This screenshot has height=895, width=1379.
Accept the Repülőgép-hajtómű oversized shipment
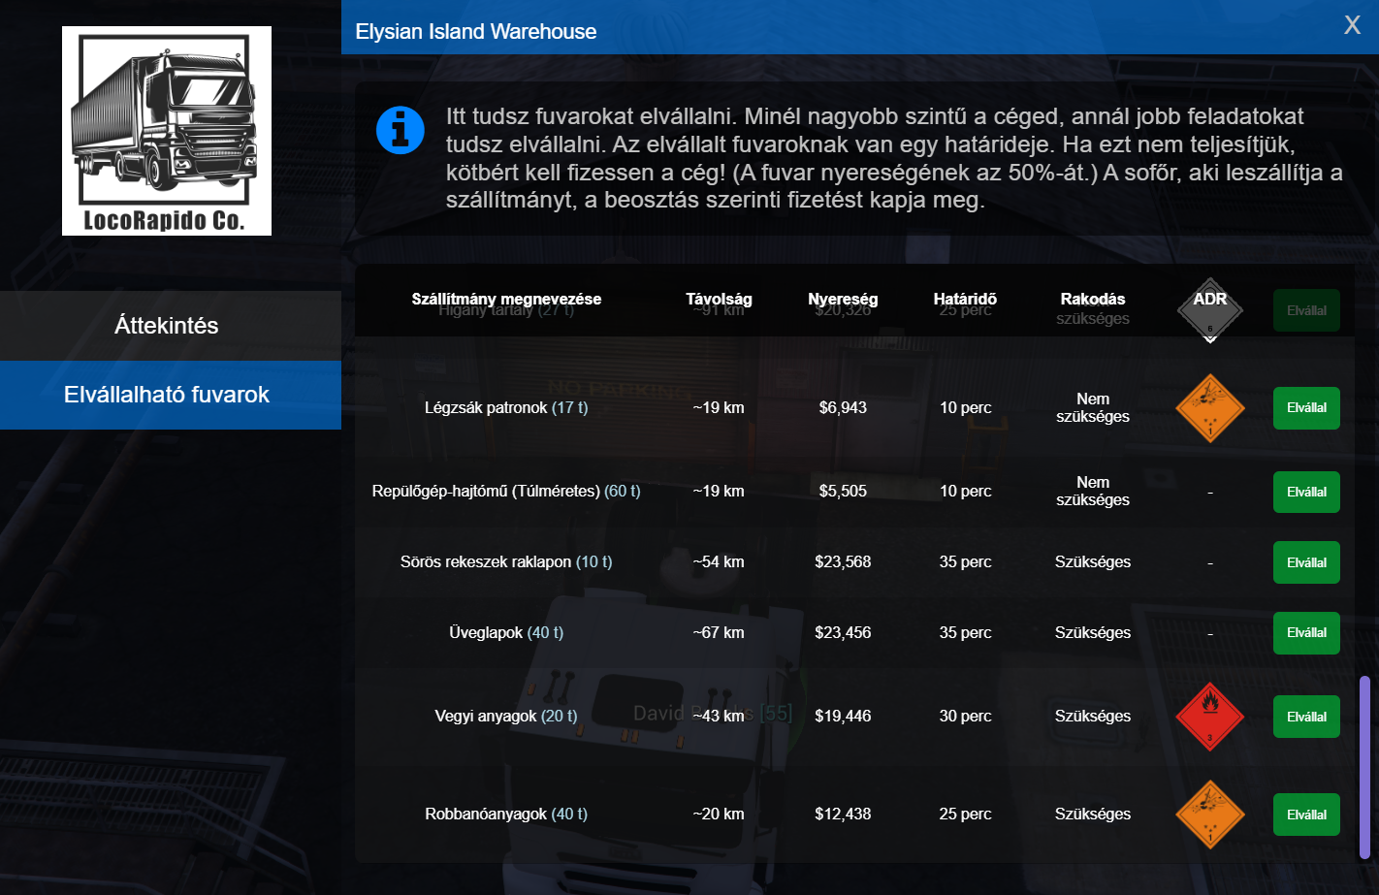[x=1305, y=492]
